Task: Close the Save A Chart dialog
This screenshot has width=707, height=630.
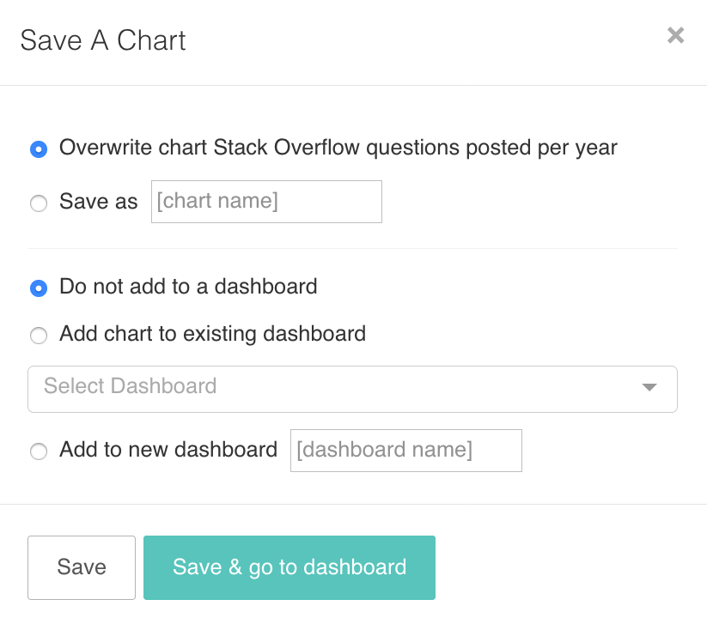Action: tap(675, 35)
